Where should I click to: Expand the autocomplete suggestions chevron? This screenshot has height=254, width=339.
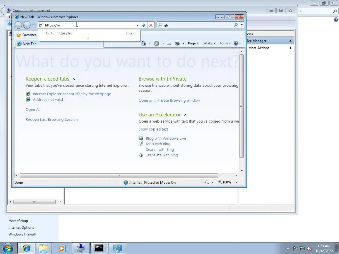[x=88, y=39]
